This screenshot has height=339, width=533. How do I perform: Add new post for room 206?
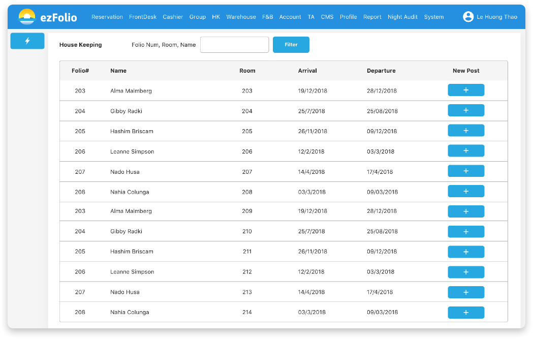pyautogui.click(x=465, y=151)
